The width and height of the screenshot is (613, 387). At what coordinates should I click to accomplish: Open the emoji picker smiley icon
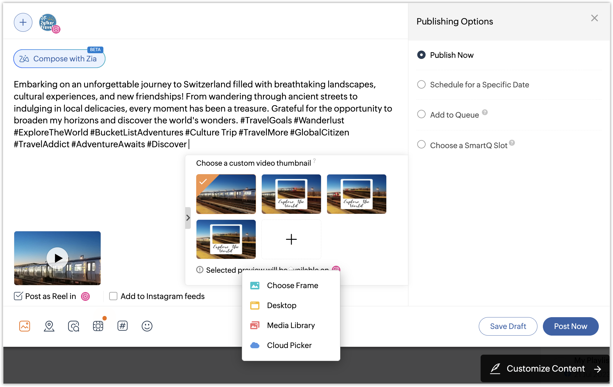pos(147,326)
